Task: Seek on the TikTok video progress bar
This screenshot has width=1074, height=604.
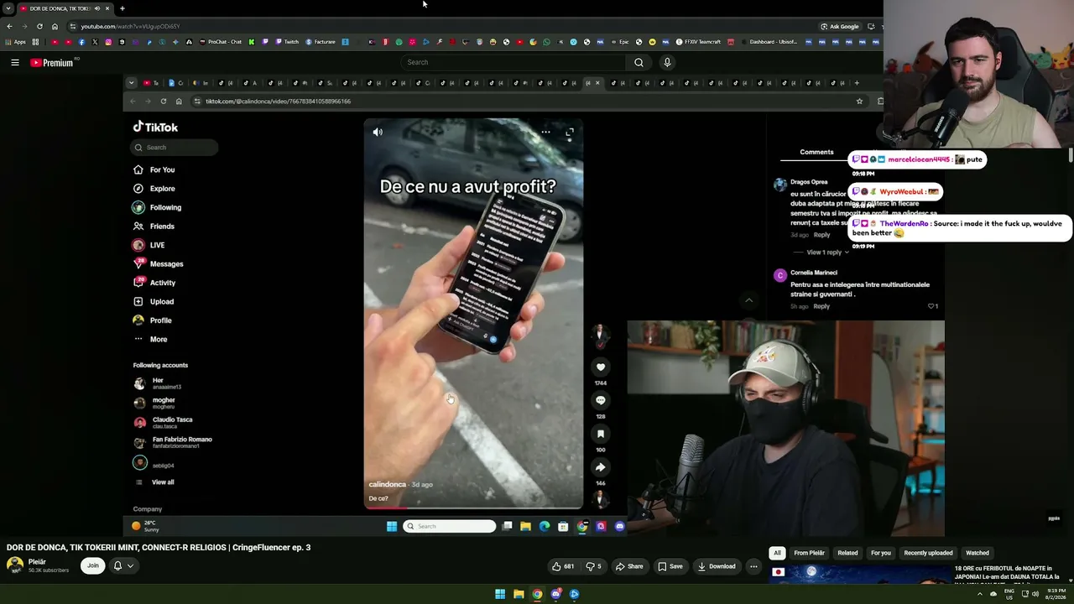Action: 473,507
